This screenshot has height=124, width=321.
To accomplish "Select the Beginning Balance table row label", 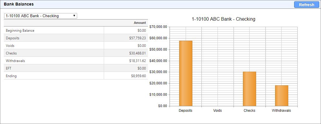I will (x=20, y=31).
